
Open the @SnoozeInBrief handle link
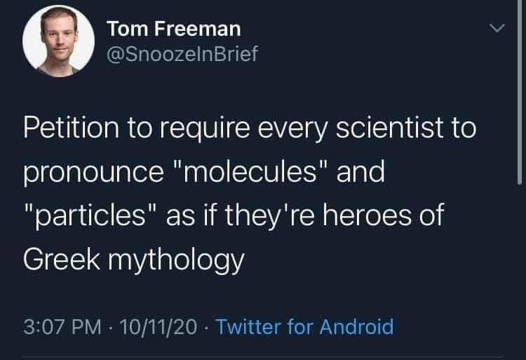point(182,53)
